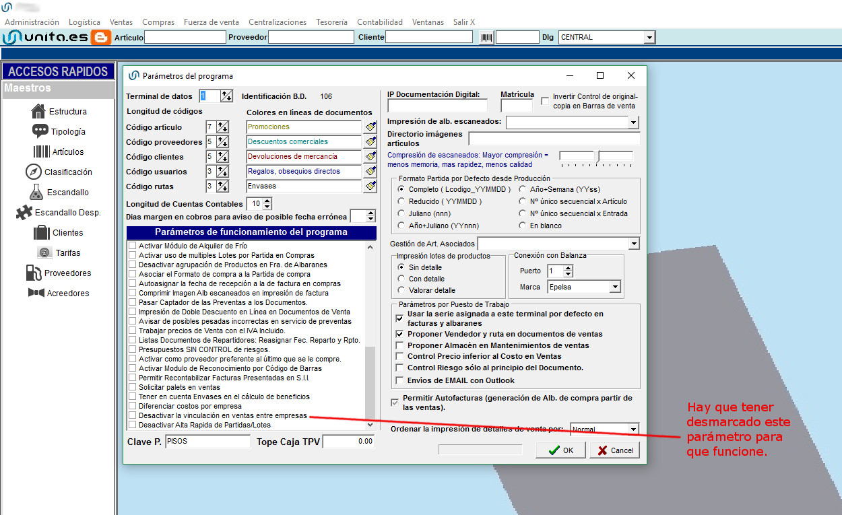Click the Clave P. input field

click(x=207, y=442)
